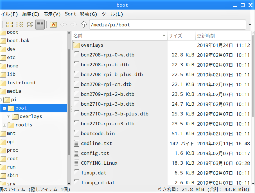Open the 編集(E) menu
Screen dimensions: 255x193
(x=31, y=14)
